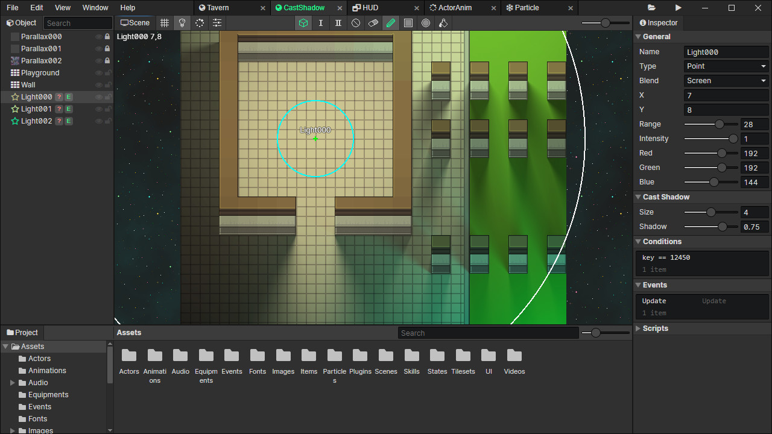772x434 pixels.
Task: Select the rectangle fill tool
Action: 408,22
